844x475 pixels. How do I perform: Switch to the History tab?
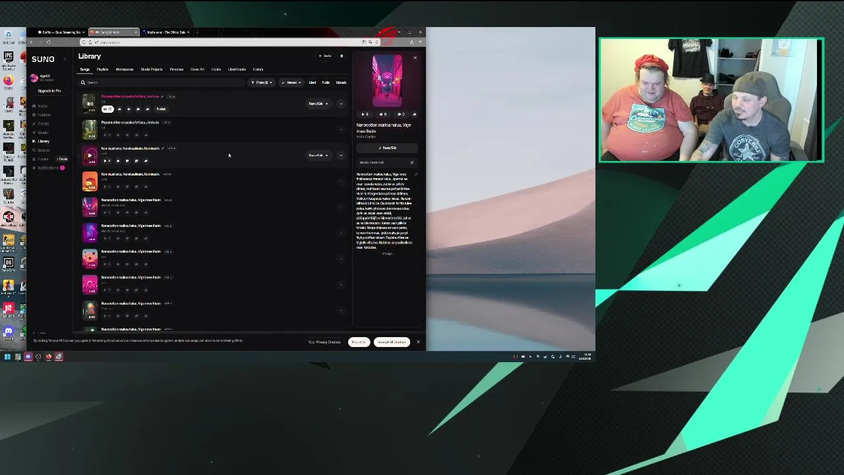pos(258,69)
